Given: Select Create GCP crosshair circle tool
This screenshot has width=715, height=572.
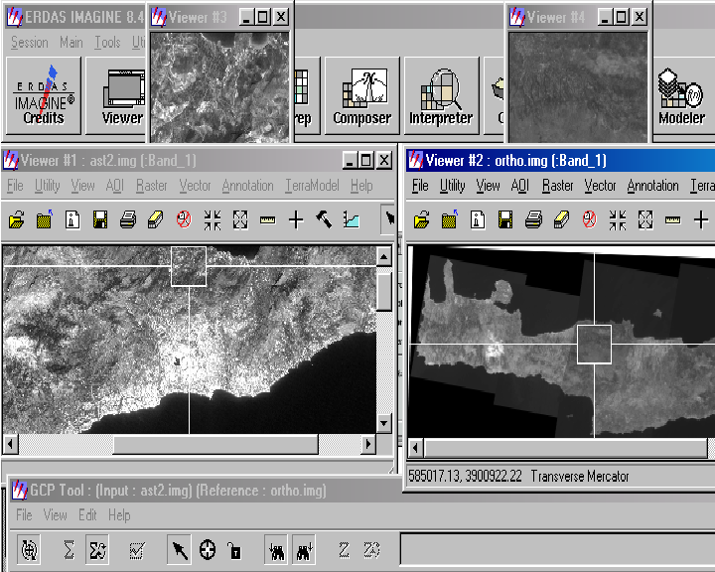Looking at the screenshot, I should click(208, 550).
